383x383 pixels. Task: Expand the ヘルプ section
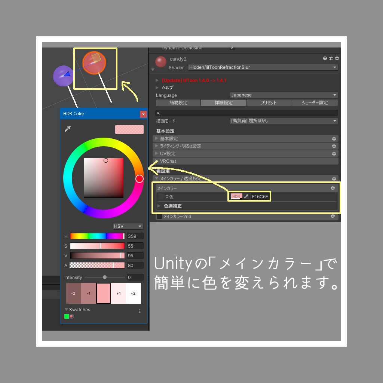[157, 88]
